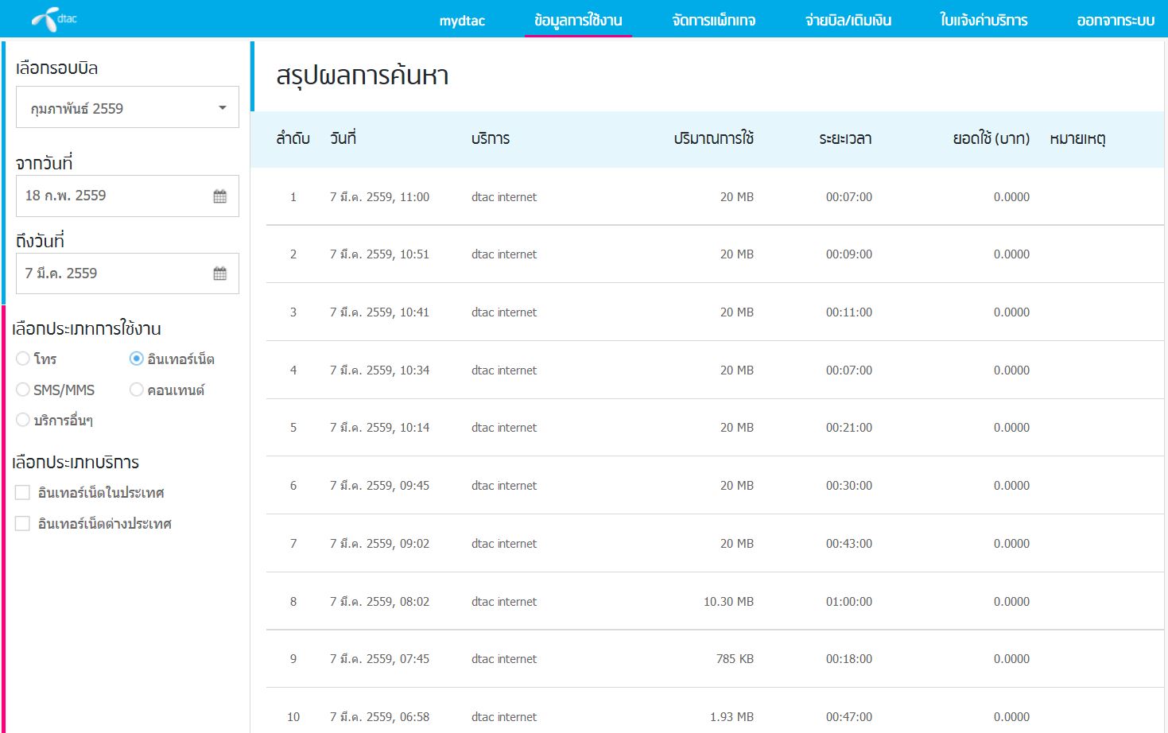
Task: Click the 20 MB value in row 7
Action: tap(737, 544)
